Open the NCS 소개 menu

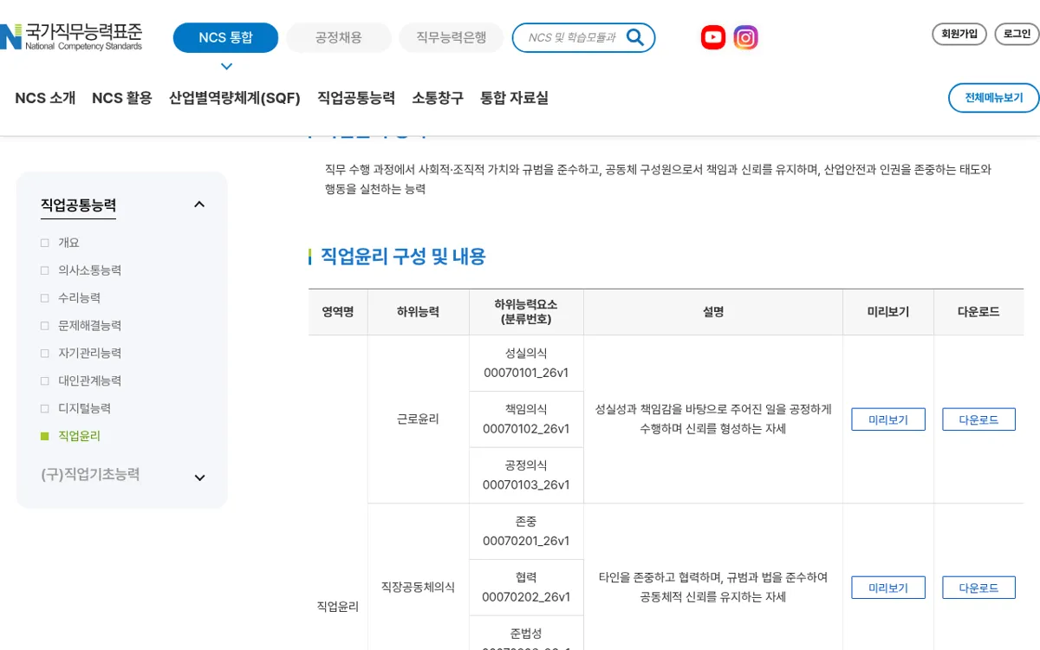(x=45, y=98)
